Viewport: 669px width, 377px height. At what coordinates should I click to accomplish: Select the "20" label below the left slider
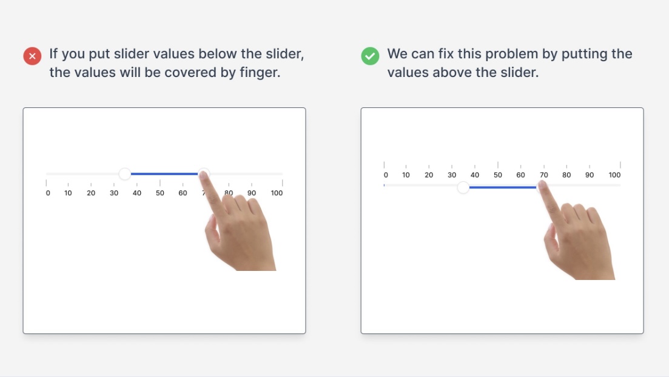pos(91,193)
